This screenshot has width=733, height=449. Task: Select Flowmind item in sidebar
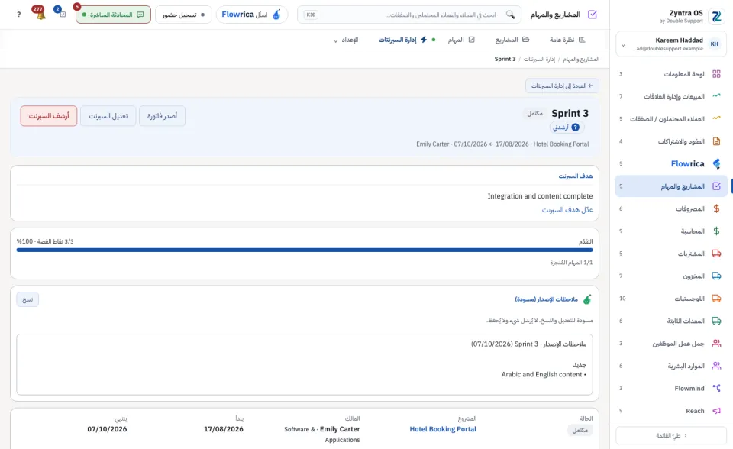[x=671, y=388]
